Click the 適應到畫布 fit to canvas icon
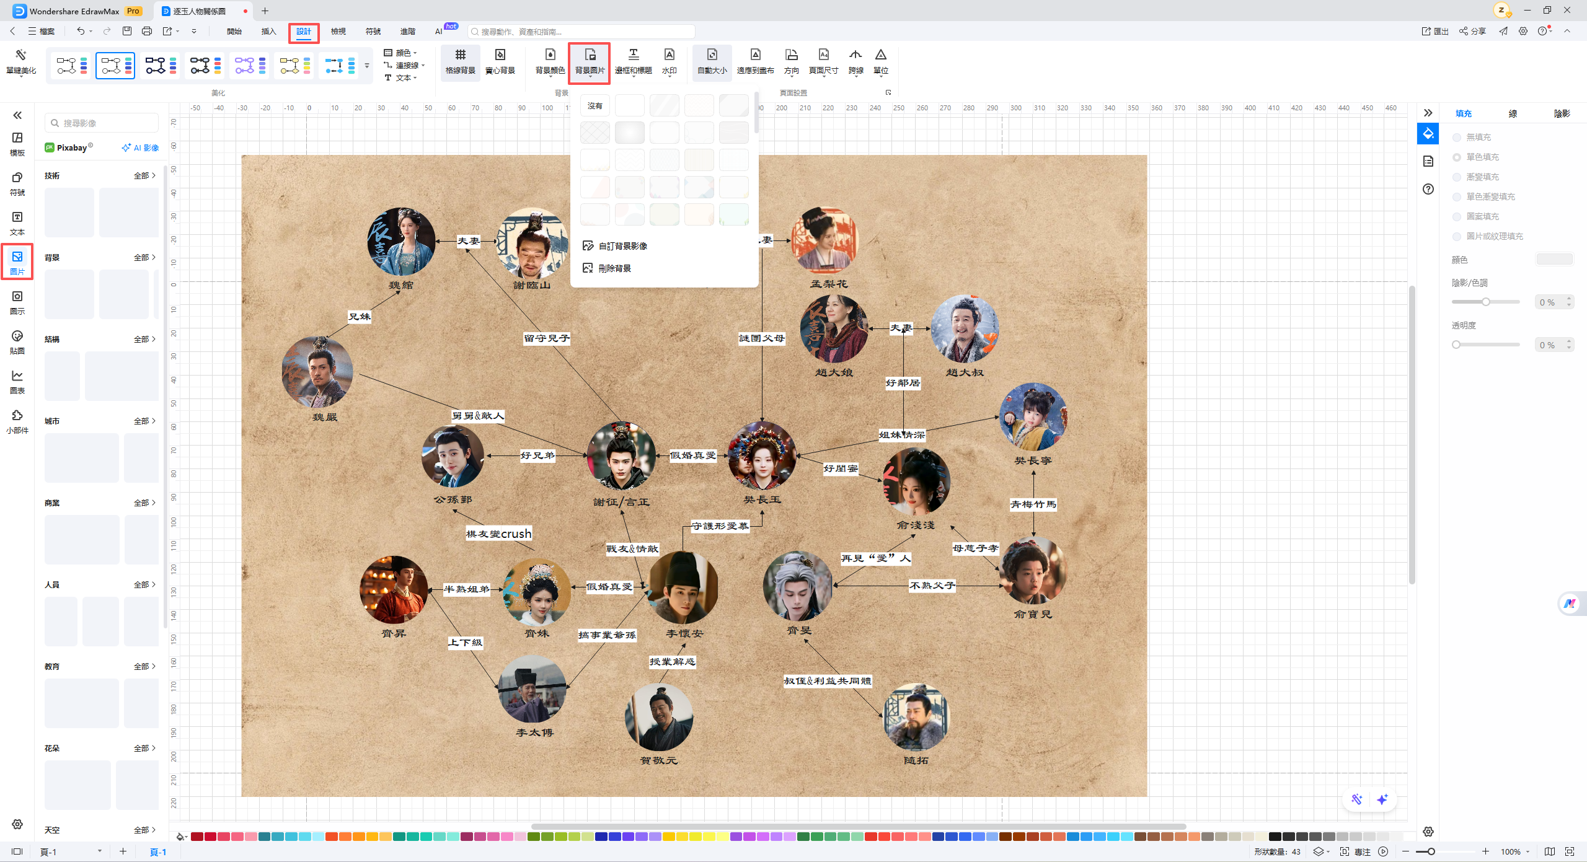This screenshot has width=1587, height=862. tap(755, 61)
